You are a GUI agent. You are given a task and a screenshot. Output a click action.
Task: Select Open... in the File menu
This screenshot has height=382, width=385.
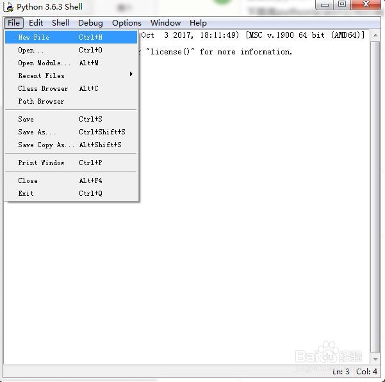click(x=71, y=50)
